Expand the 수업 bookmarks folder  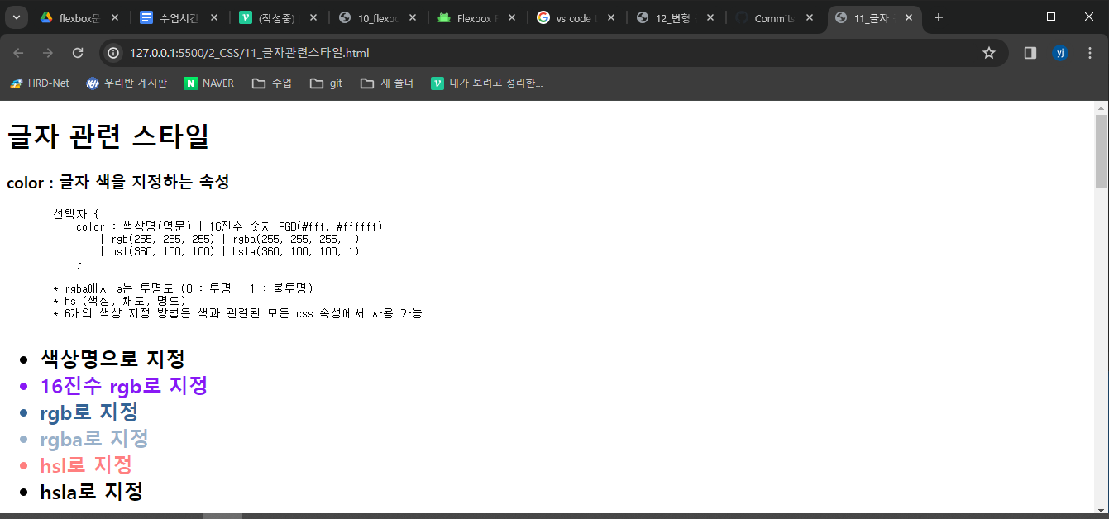(271, 83)
